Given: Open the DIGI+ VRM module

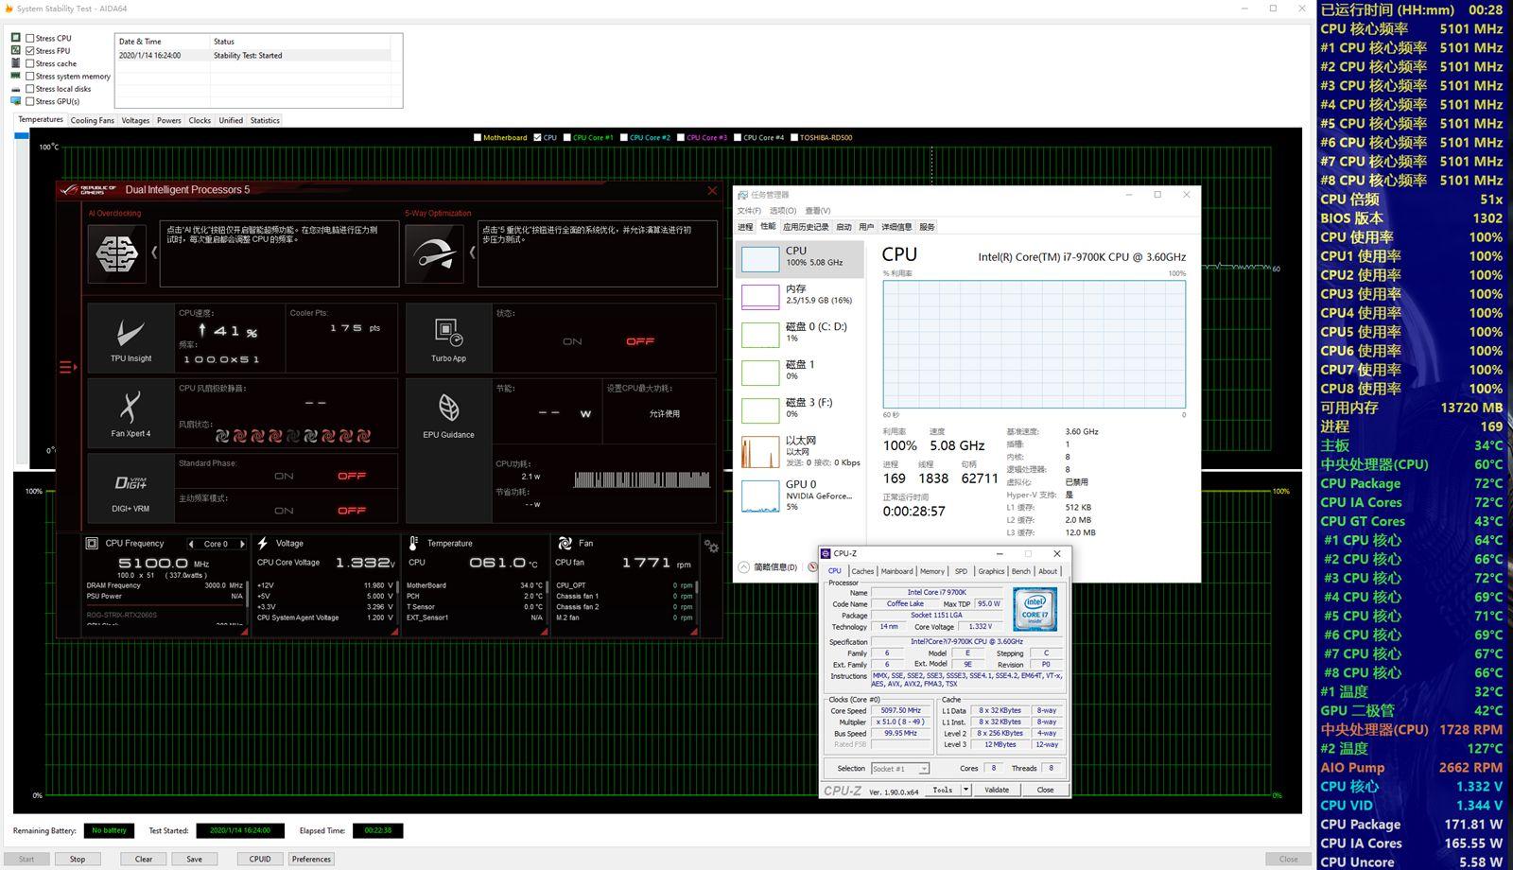Looking at the screenshot, I should tap(130, 488).
